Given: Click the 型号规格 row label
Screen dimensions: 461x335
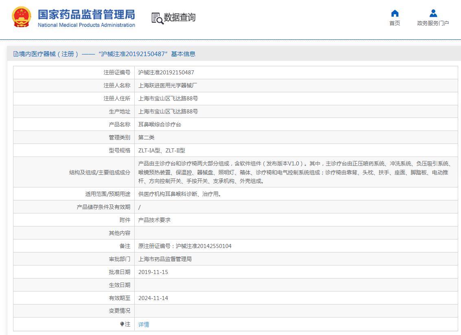Looking at the screenshot, I should point(119,150).
